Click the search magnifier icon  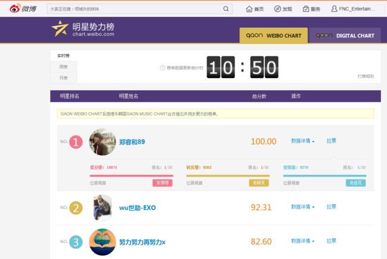coord(226,9)
